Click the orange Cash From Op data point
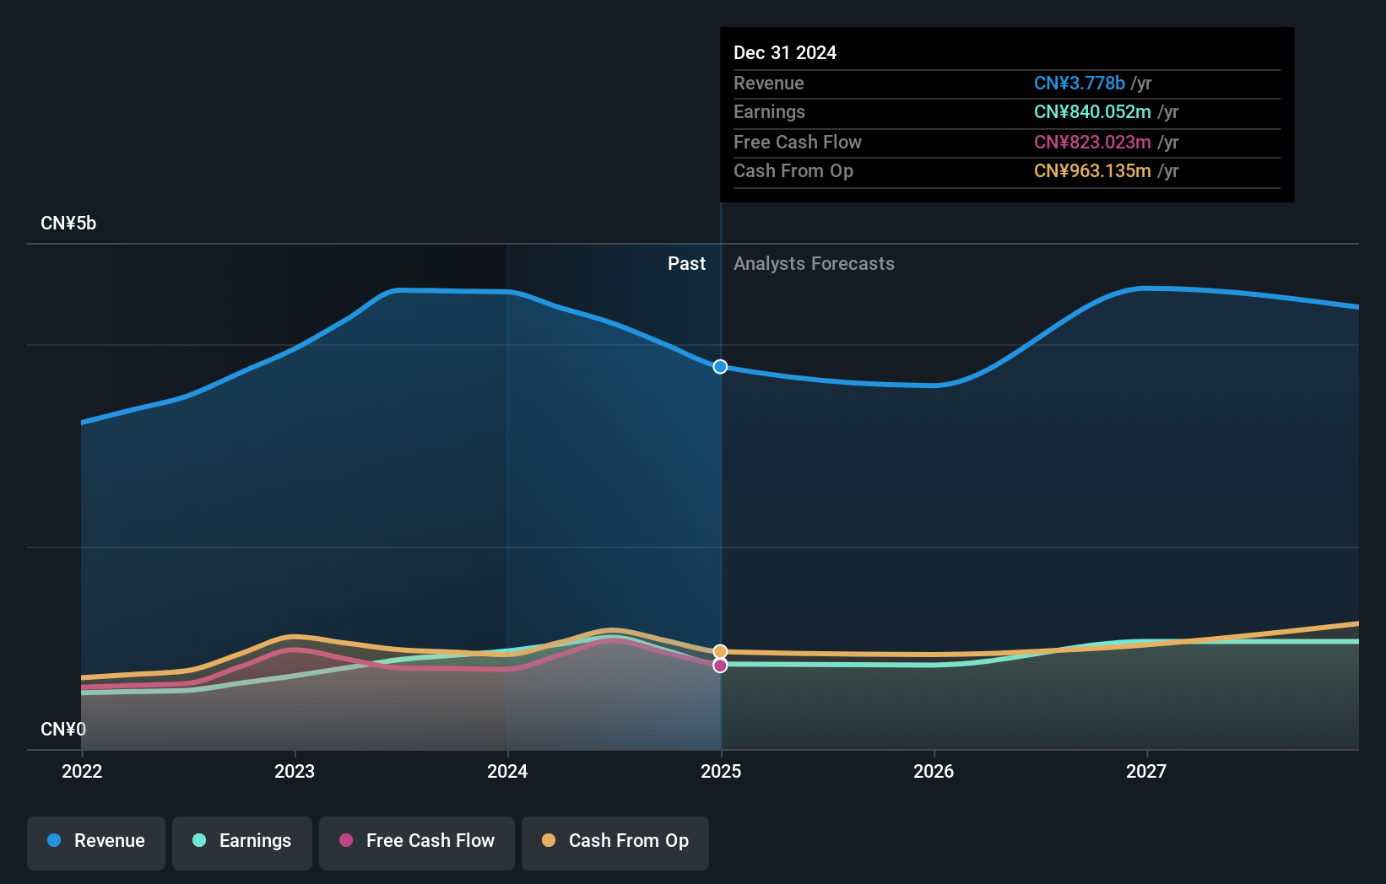Viewport: 1386px width, 884px height. (720, 652)
